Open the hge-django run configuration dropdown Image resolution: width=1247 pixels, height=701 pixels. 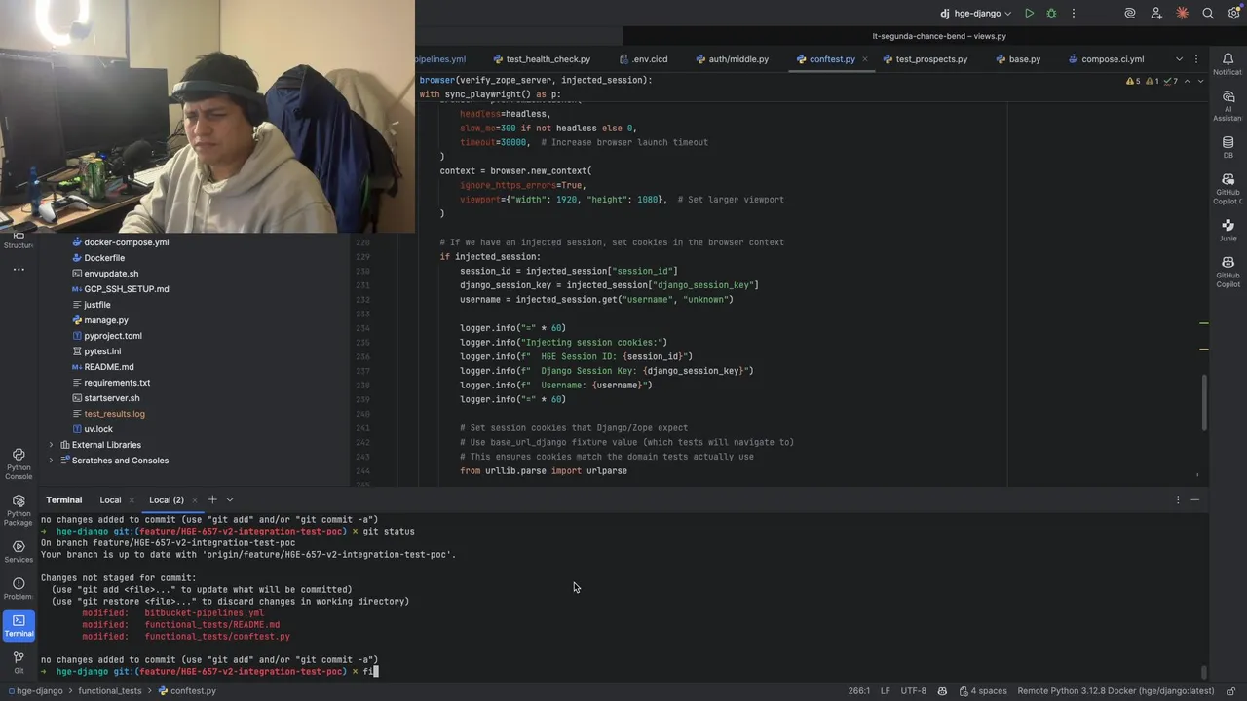978,14
